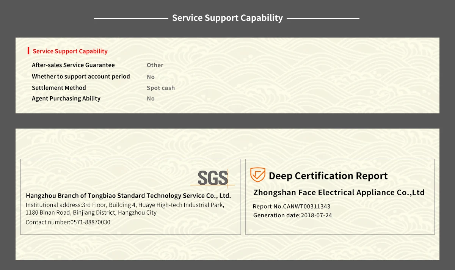This screenshot has width=455, height=270.
Task: Click 'Whether to support account period' label
Action: point(81,77)
